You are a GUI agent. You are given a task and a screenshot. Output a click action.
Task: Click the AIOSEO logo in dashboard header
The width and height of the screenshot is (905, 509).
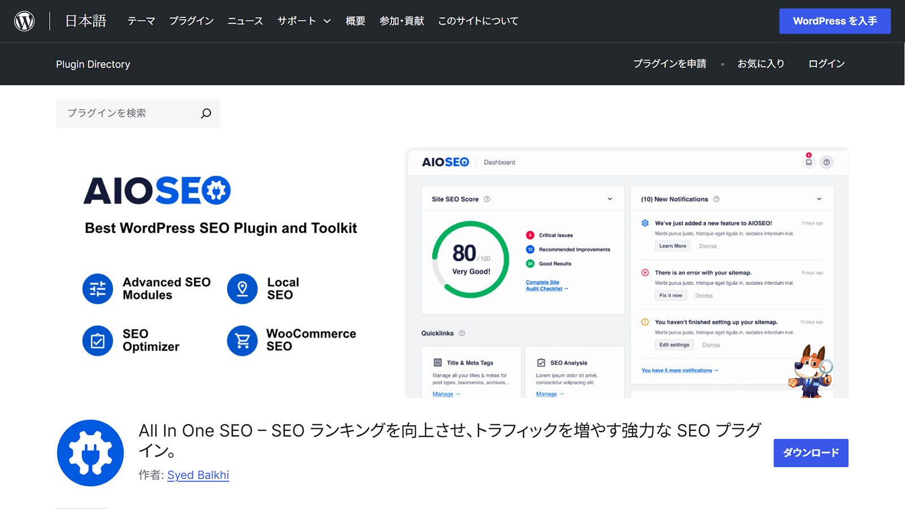tap(445, 162)
